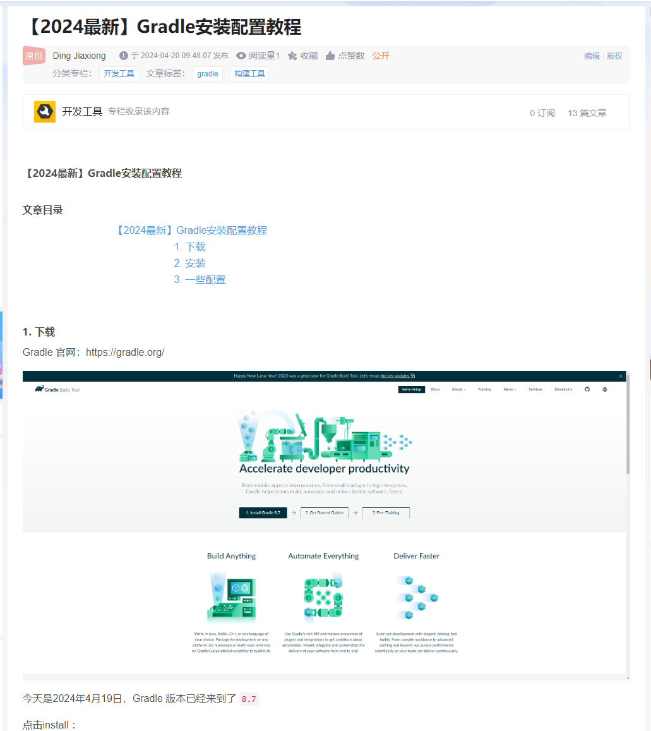The height and width of the screenshot is (731, 651).
Task: Click the 0 订阅 count
Action: [542, 113]
